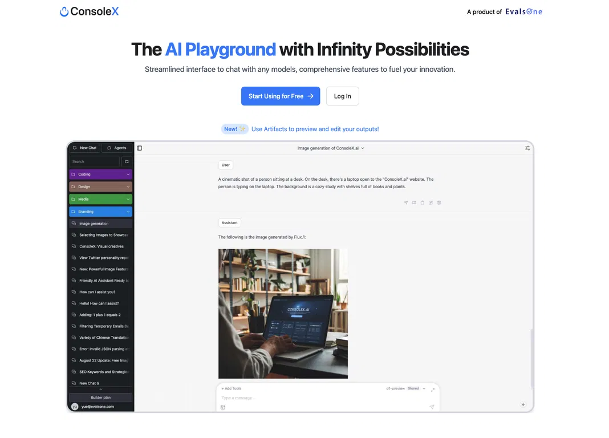Select the Image generation chat
This screenshot has width=609, height=438.
(x=100, y=224)
